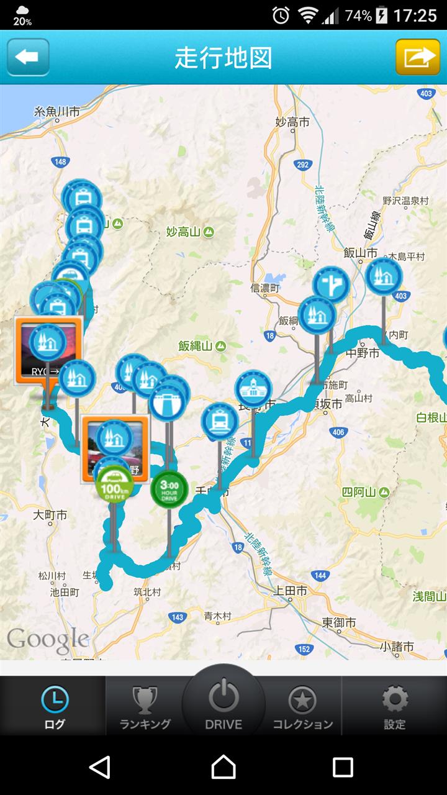Open 設定 settings tab
Screen dimensions: 447x795
point(395,707)
